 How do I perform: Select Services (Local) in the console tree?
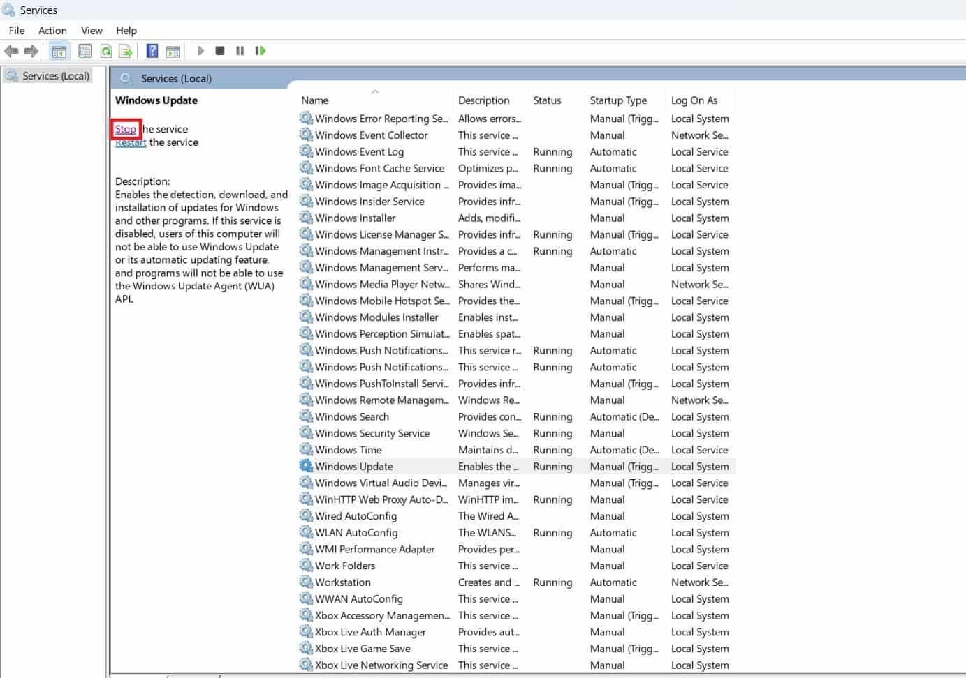point(56,76)
